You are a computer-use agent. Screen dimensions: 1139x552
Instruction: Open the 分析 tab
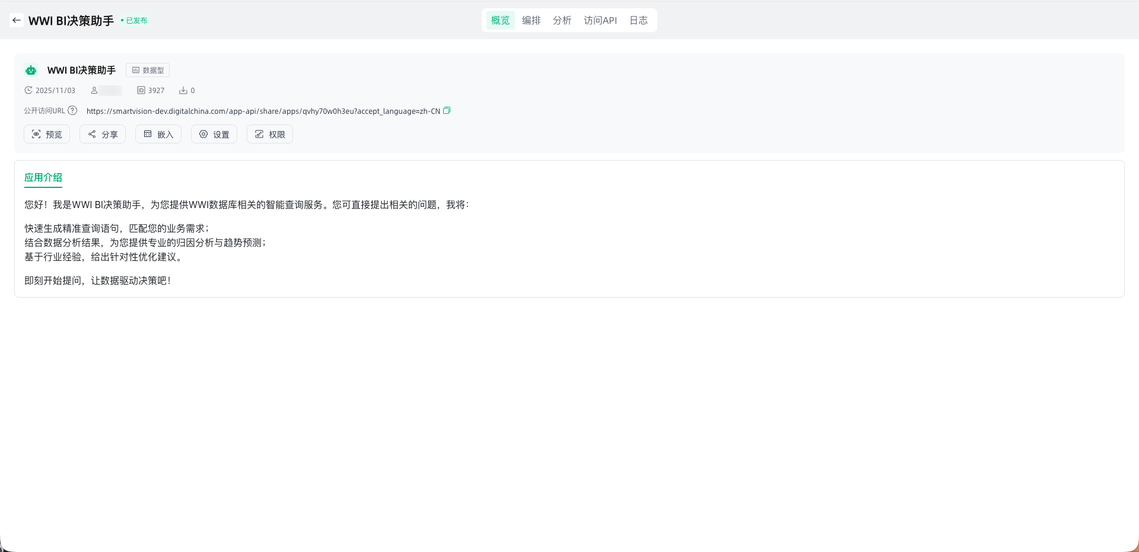[x=562, y=20]
